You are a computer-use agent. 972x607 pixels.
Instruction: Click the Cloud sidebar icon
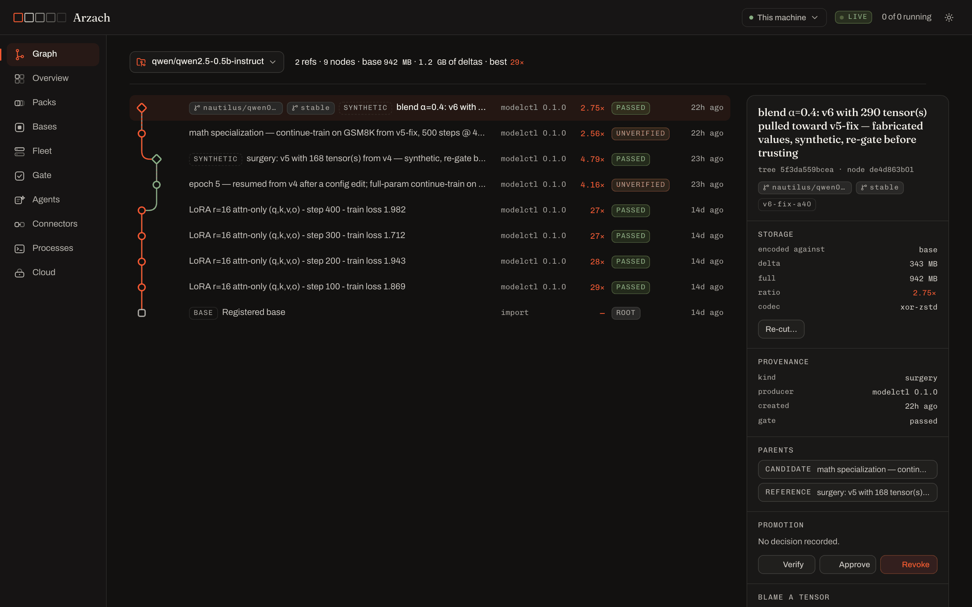coord(19,273)
